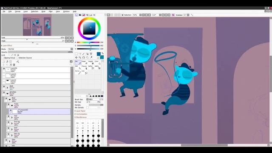Click the straight line drawing mode icon

pyautogui.click(x=192, y=15)
